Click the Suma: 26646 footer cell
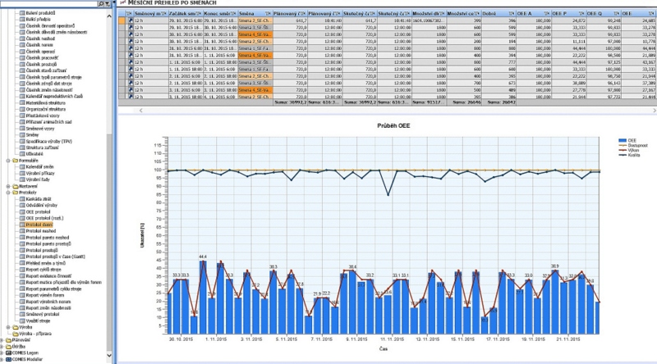Screen dimensions: 657x364 [464, 102]
